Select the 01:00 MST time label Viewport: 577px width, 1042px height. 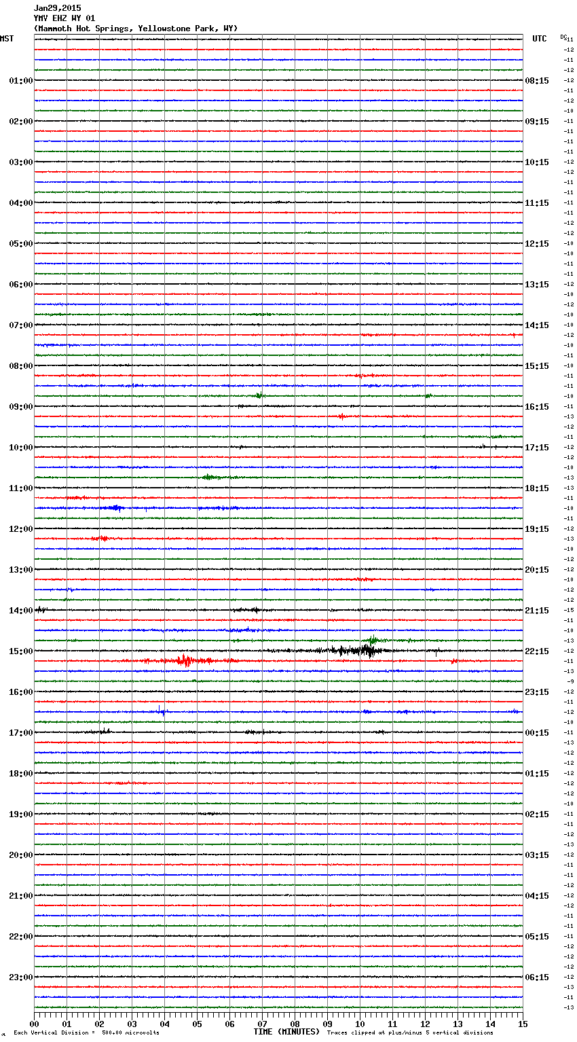pyautogui.click(x=20, y=81)
